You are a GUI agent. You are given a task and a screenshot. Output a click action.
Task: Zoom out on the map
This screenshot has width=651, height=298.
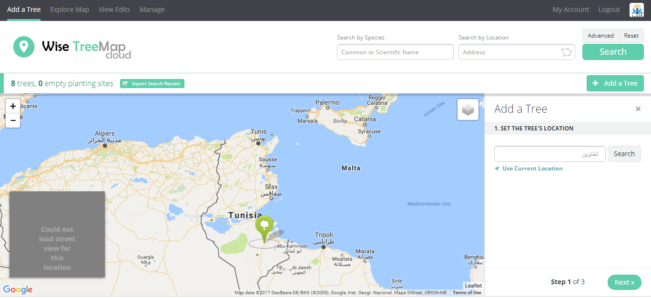point(13,120)
